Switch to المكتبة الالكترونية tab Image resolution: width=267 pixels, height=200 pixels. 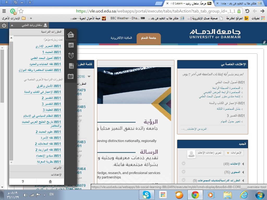point(121,38)
